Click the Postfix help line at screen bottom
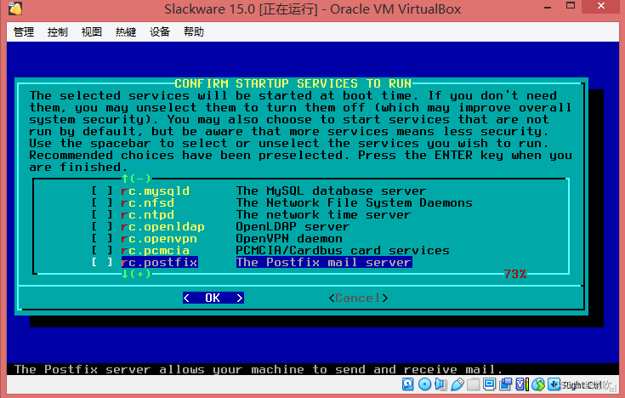This screenshot has height=398, width=625. point(259,369)
